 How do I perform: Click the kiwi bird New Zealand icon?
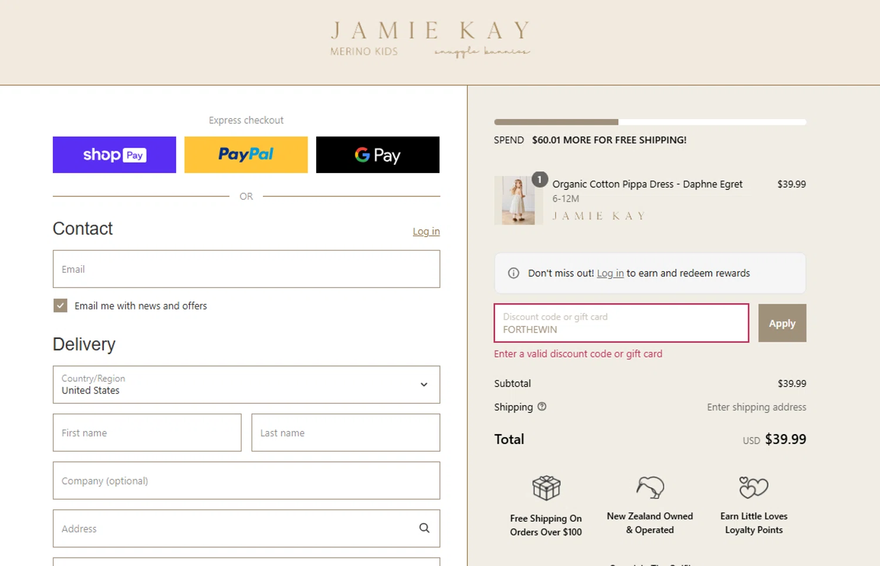[x=650, y=487]
